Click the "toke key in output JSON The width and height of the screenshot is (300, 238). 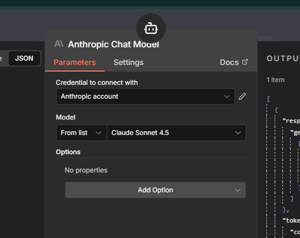[x=291, y=220]
